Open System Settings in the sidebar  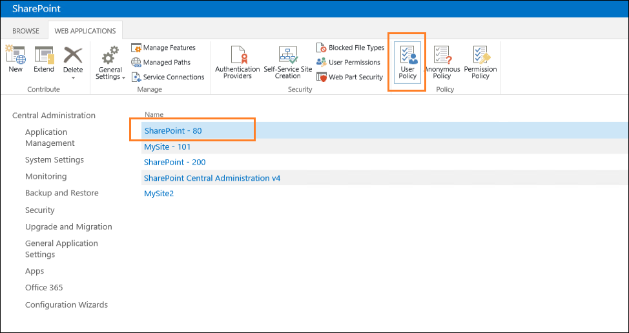[x=54, y=159]
